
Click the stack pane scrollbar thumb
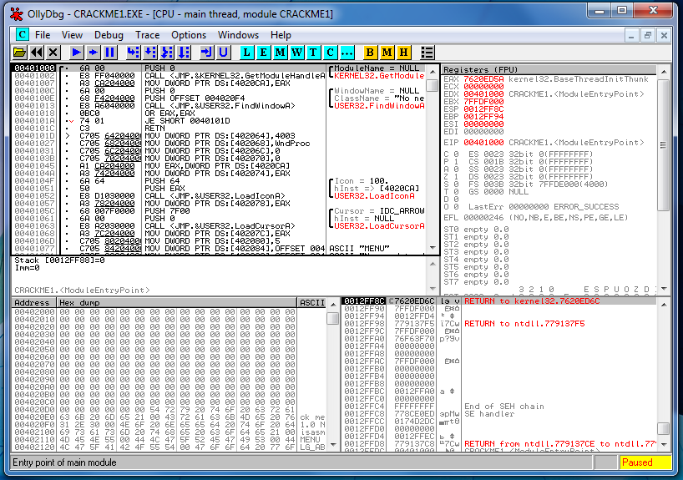(x=664, y=428)
